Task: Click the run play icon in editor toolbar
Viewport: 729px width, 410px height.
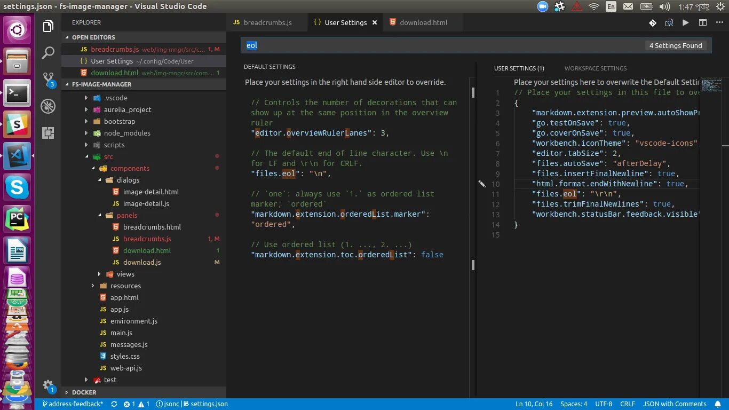Action: [686, 22]
